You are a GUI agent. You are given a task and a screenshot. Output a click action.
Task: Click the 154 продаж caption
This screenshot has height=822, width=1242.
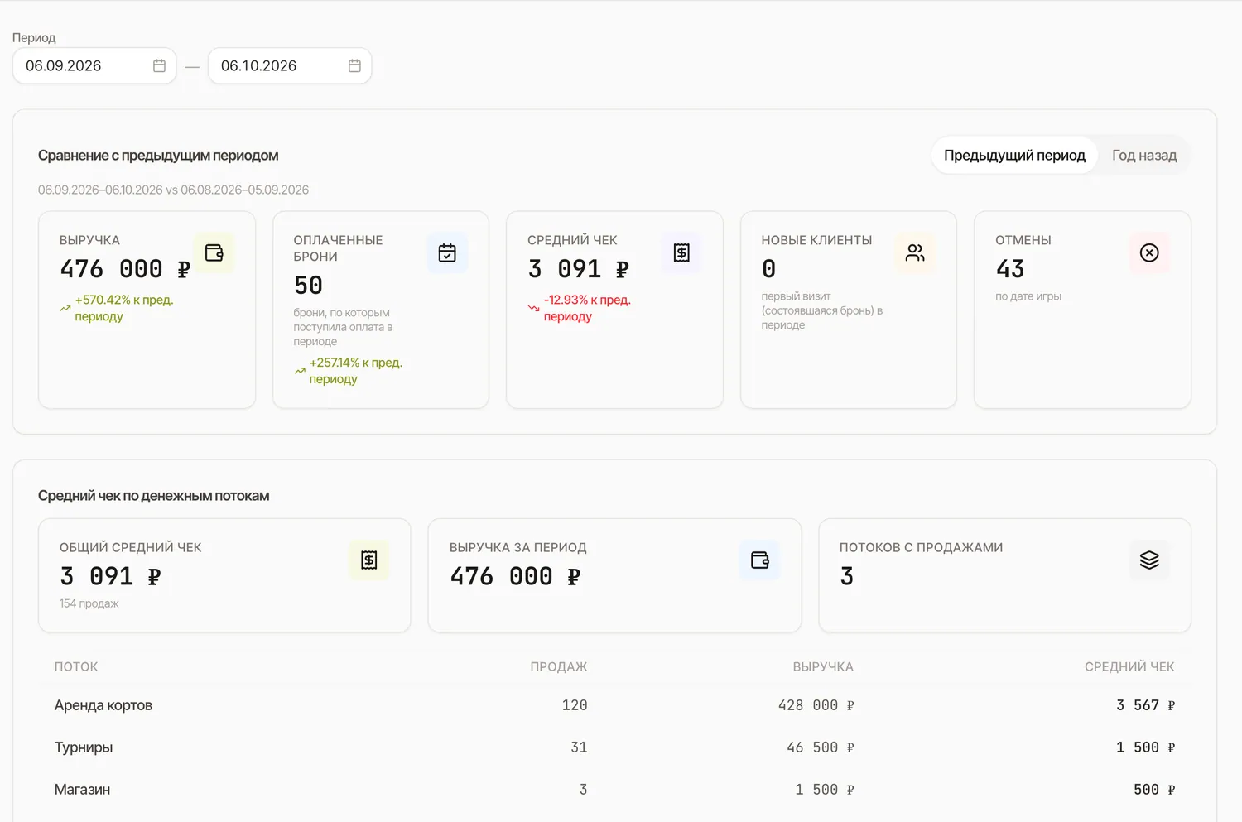[89, 603]
